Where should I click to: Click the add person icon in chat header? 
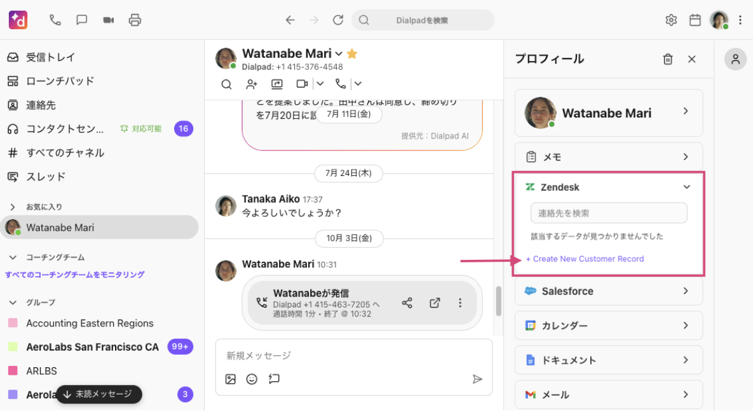[252, 84]
